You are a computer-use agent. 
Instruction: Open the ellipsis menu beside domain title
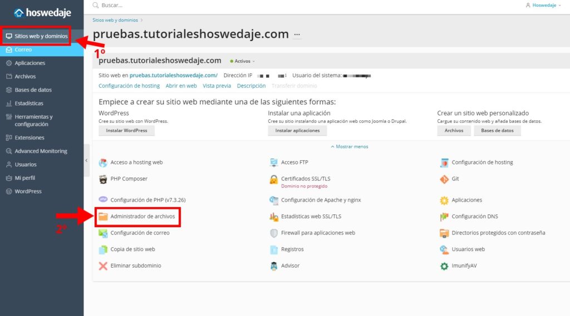click(x=297, y=34)
